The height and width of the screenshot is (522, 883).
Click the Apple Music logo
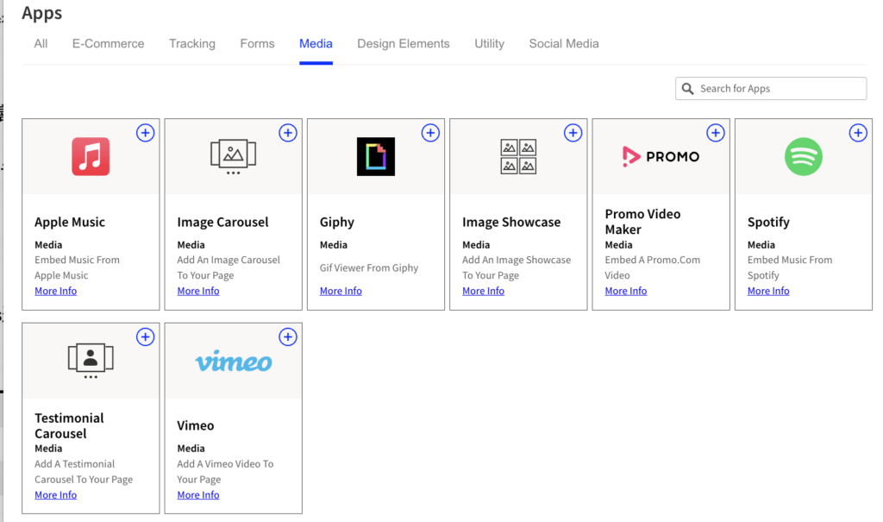[x=91, y=157]
